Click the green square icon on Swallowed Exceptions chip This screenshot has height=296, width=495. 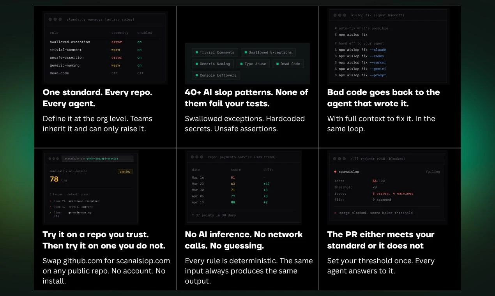click(246, 52)
